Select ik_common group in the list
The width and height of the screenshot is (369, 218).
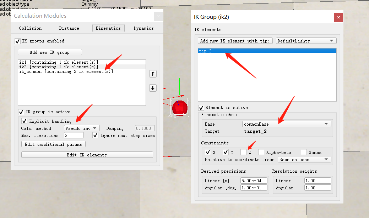click(x=82, y=71)
